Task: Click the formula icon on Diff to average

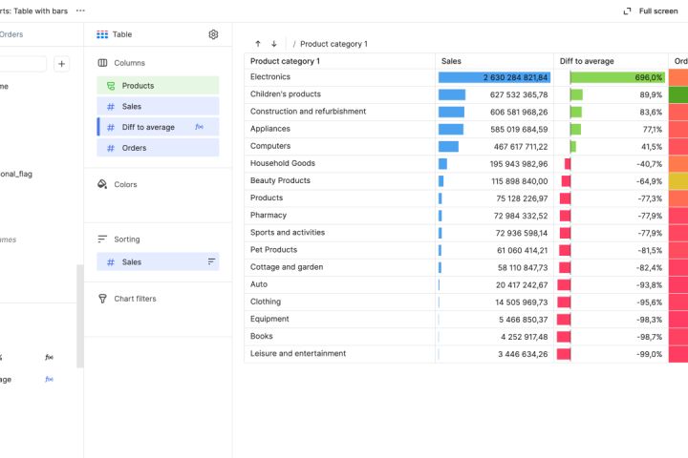Action: point(199,127)
